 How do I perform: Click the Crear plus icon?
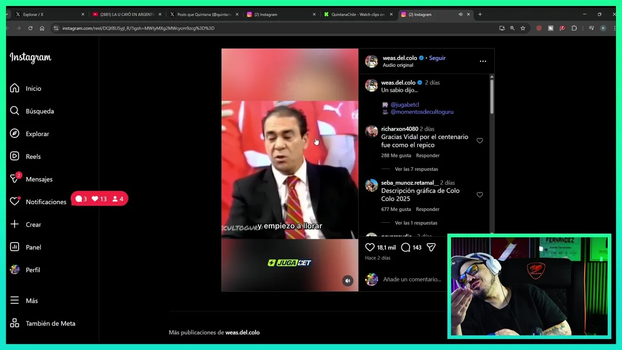(x=15, y=224)
